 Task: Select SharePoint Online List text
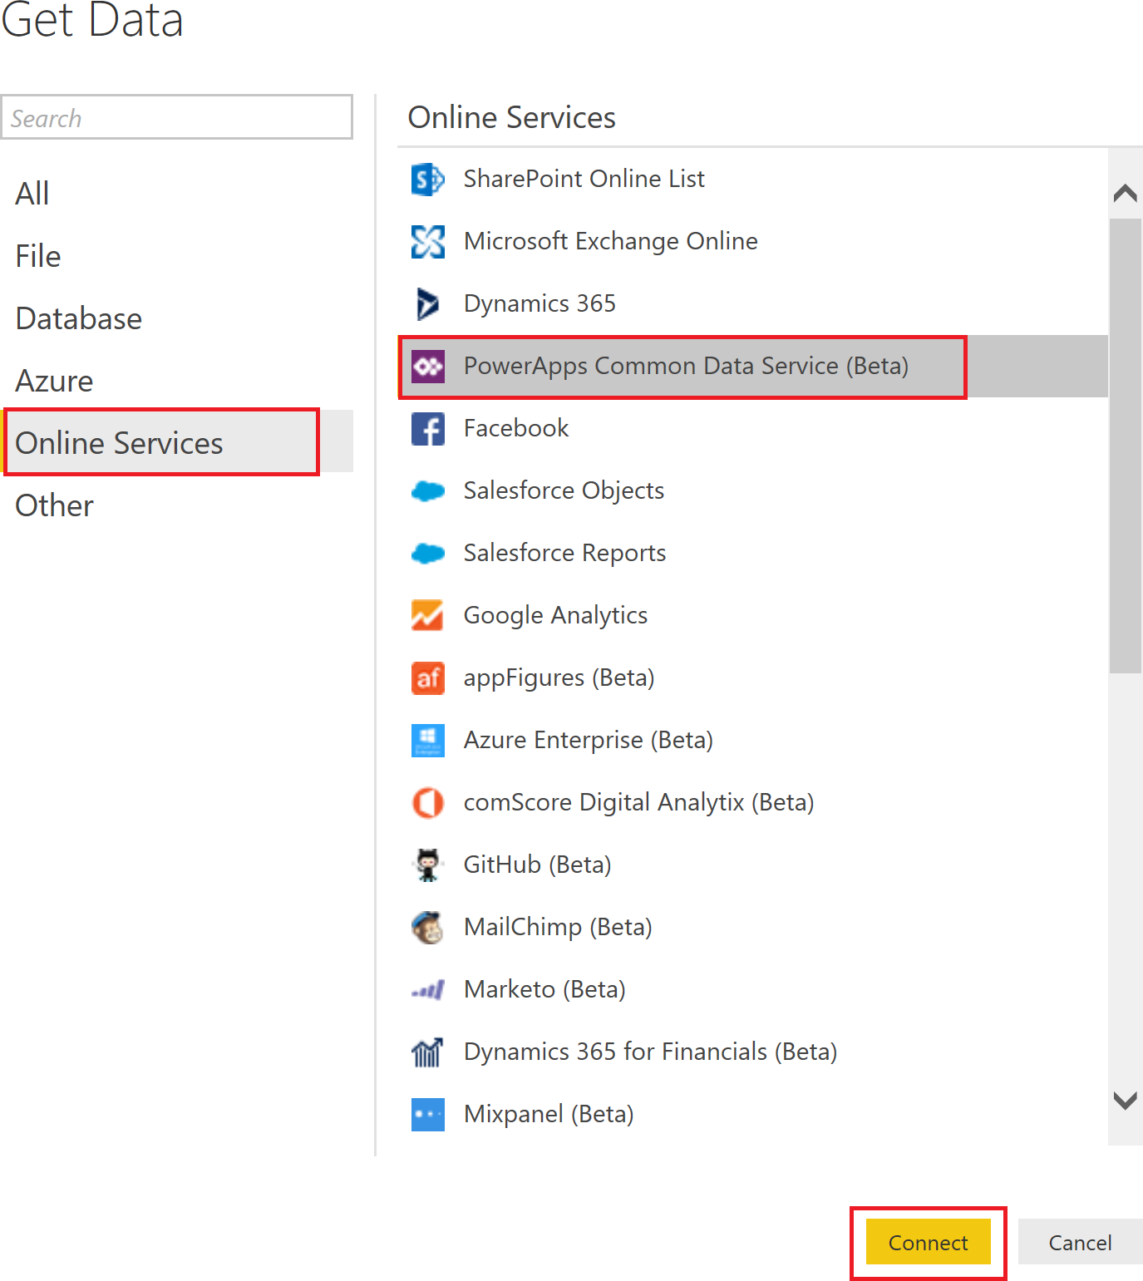coord(584,179)
